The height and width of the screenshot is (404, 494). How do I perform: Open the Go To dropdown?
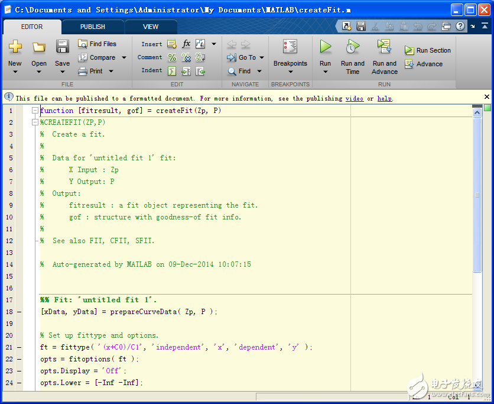[261, 58]
